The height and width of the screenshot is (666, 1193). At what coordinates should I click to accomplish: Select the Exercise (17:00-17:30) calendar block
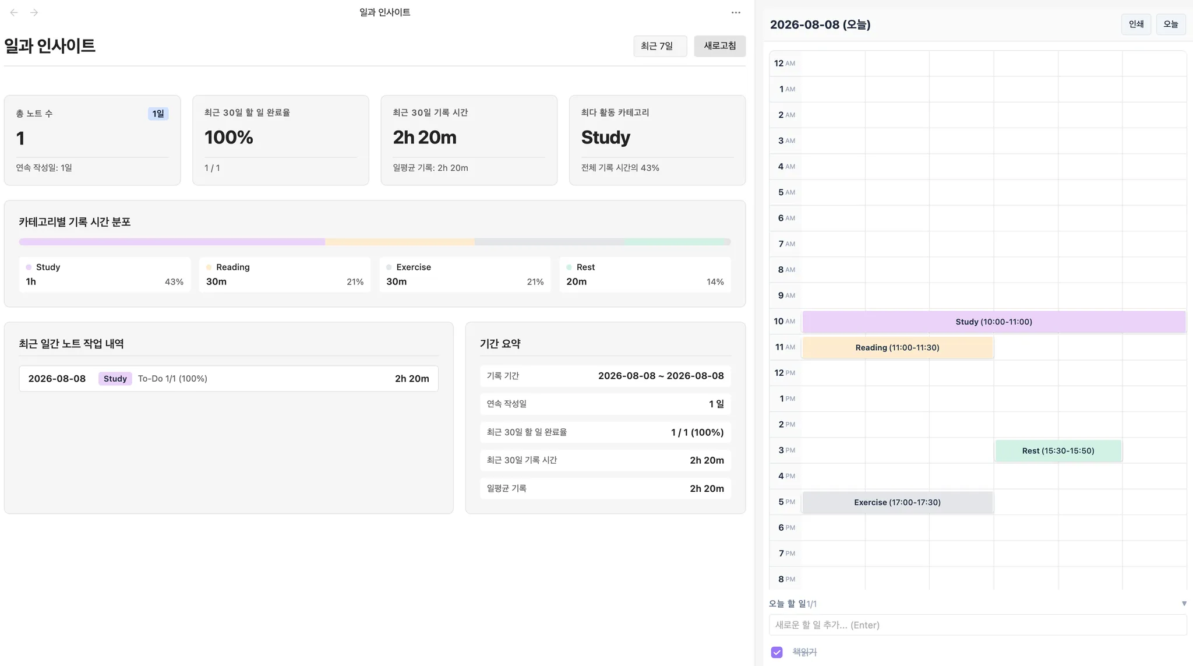(x=897, y=502)
